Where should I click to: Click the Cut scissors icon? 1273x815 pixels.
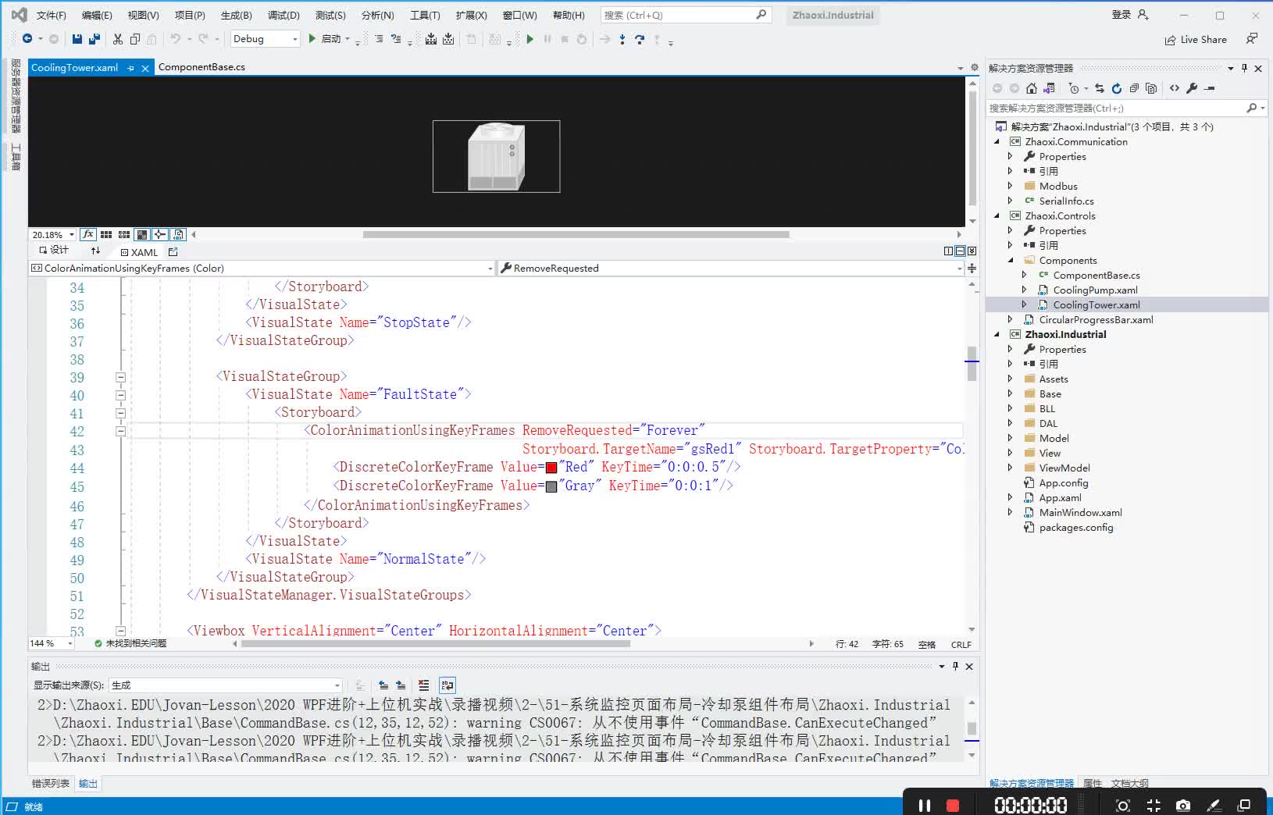coord(118,39)
